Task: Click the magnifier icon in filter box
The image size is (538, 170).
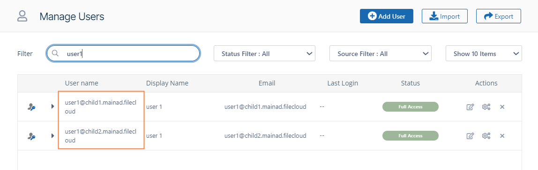Action: click(x=55, y=53)
